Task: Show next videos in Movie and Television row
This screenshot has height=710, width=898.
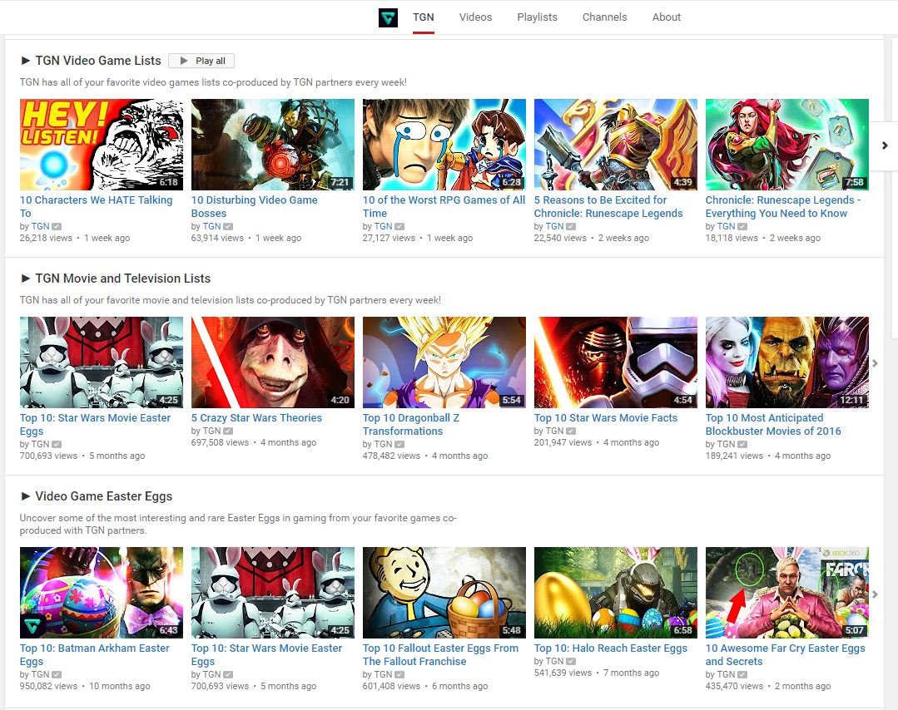Action: (875, 363)
